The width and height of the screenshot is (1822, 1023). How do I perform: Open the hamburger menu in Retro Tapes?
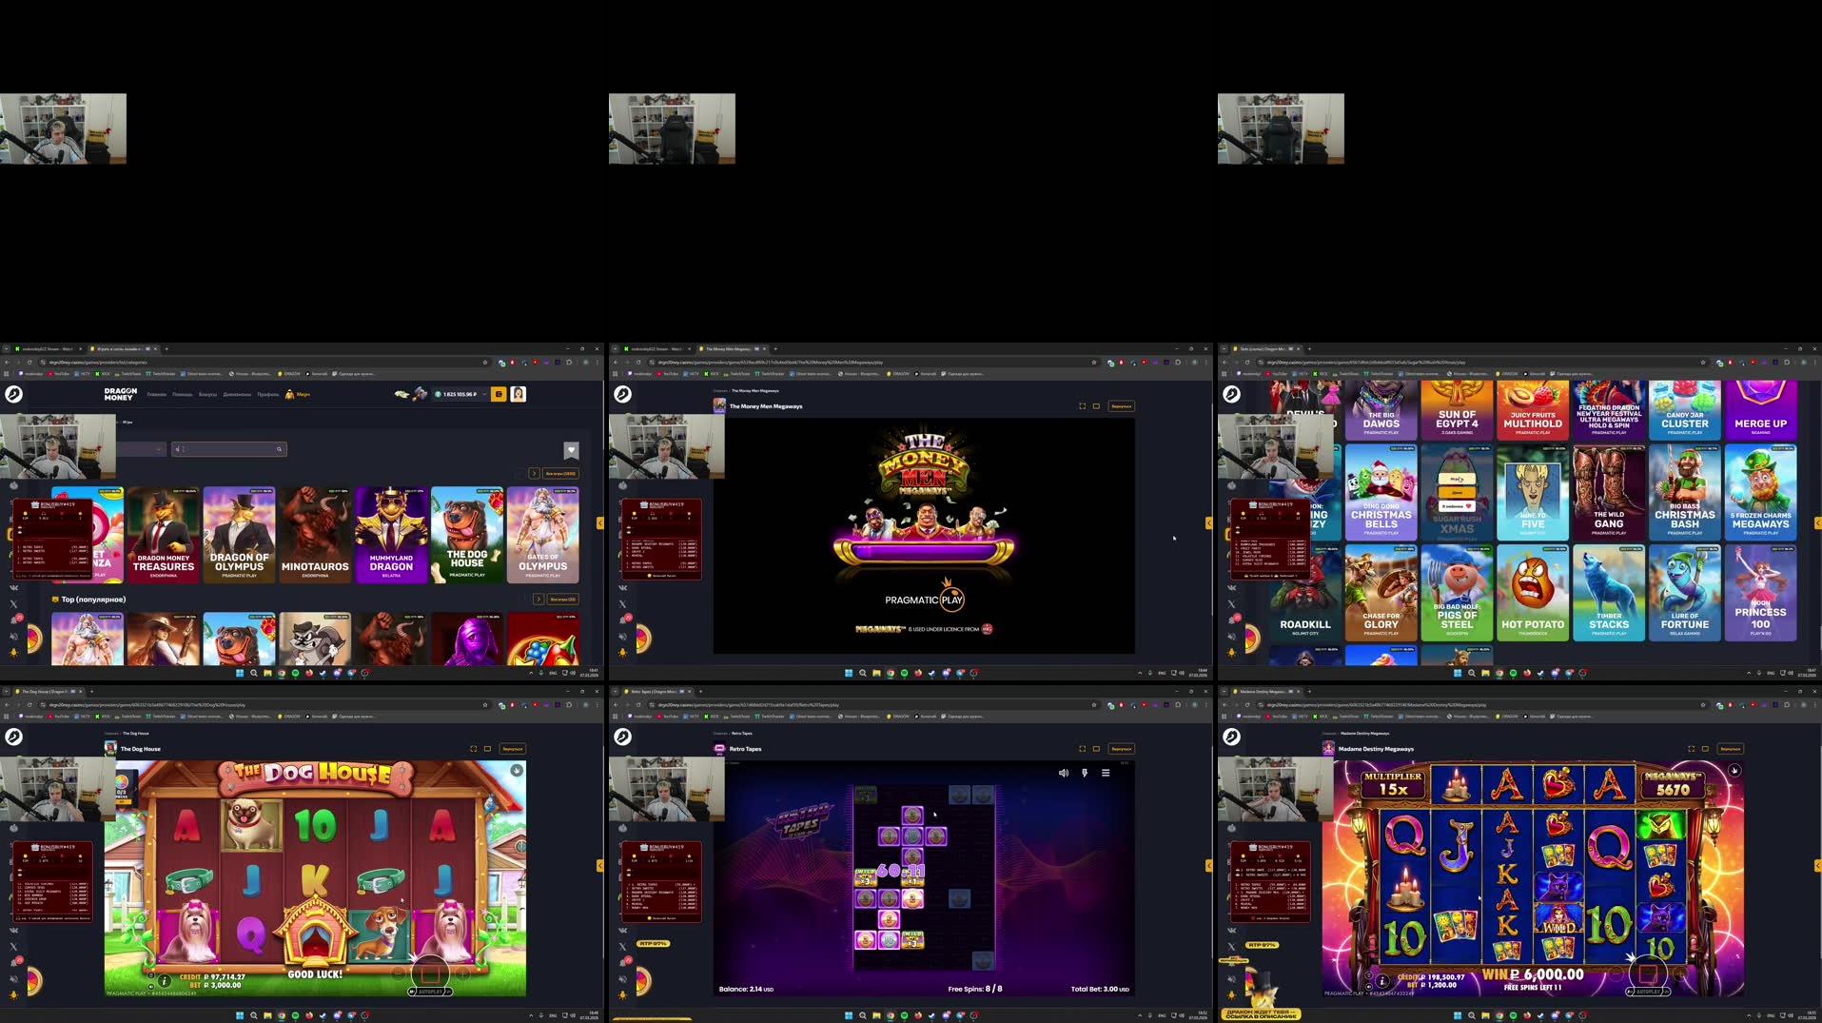tap(1105, 773)
